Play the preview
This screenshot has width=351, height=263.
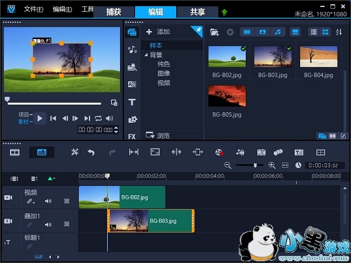pos(40,118)
